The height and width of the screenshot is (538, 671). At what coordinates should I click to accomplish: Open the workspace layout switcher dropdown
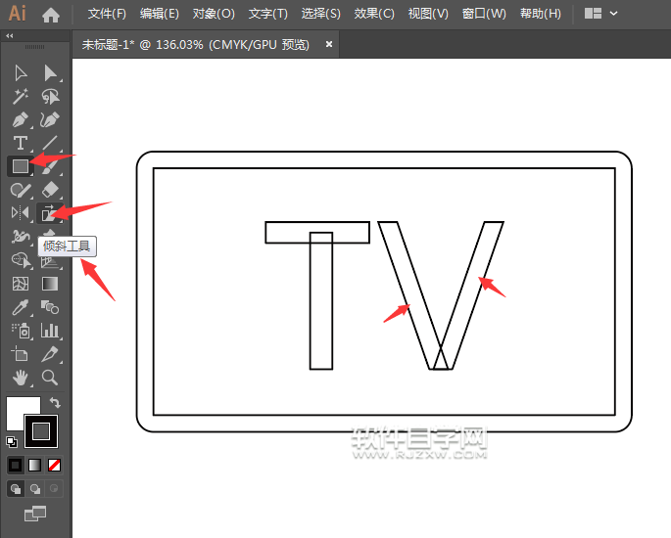pyautogui.click(x=601, y=14)
